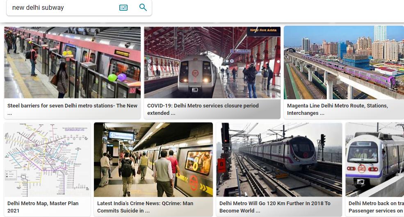
Task: Click 'Delhi Metro Will Go 120 Km Further' title
Action: pyautogui.click(x=275, y=207)
